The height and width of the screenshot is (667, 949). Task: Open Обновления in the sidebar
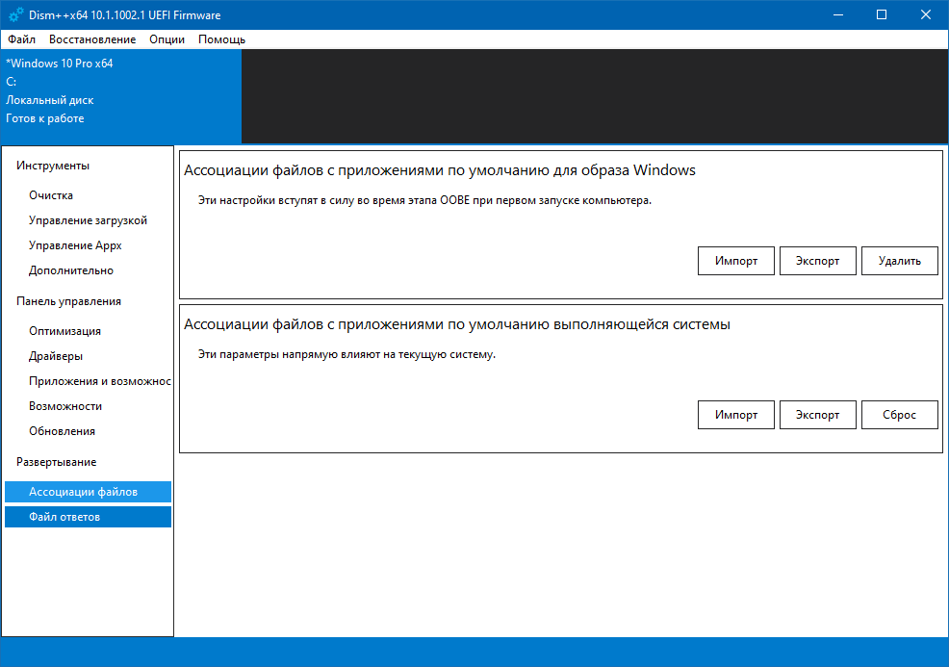[62, 431]
